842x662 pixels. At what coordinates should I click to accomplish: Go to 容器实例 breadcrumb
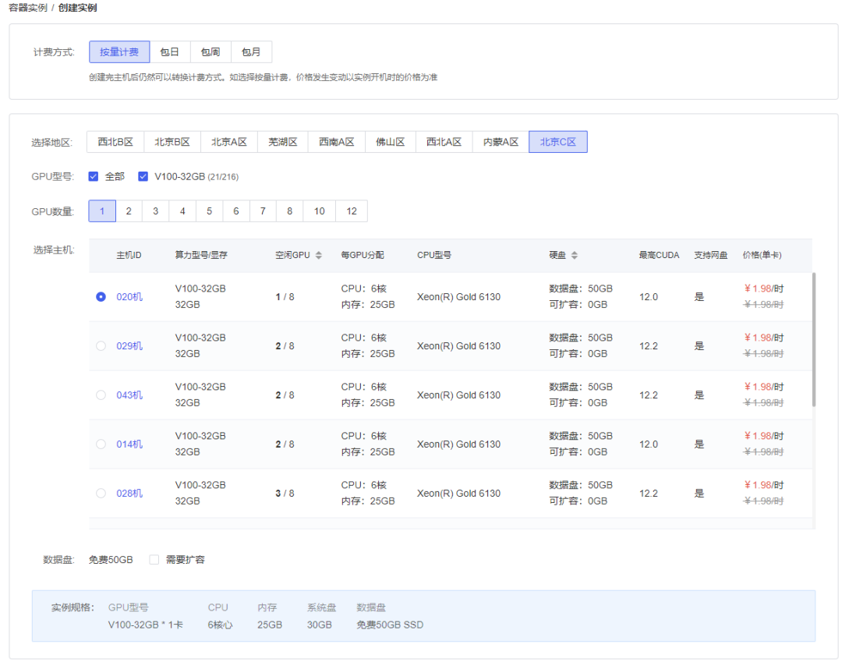coord(28,8)
